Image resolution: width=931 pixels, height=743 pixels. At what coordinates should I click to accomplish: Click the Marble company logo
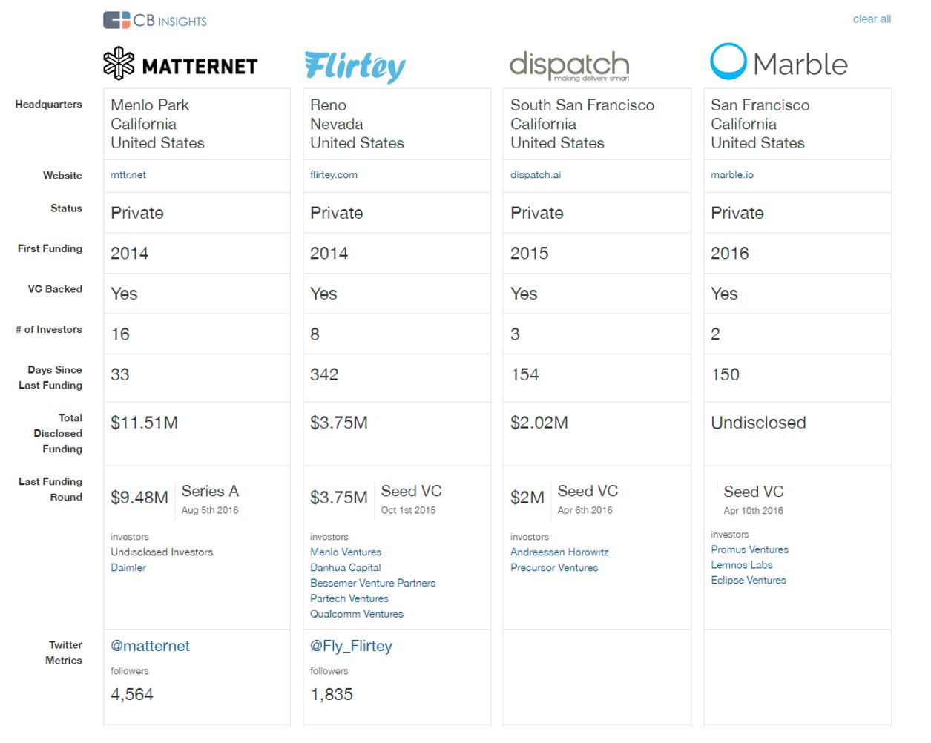pos(779,63)
